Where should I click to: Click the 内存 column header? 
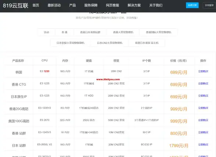[65, 61]
